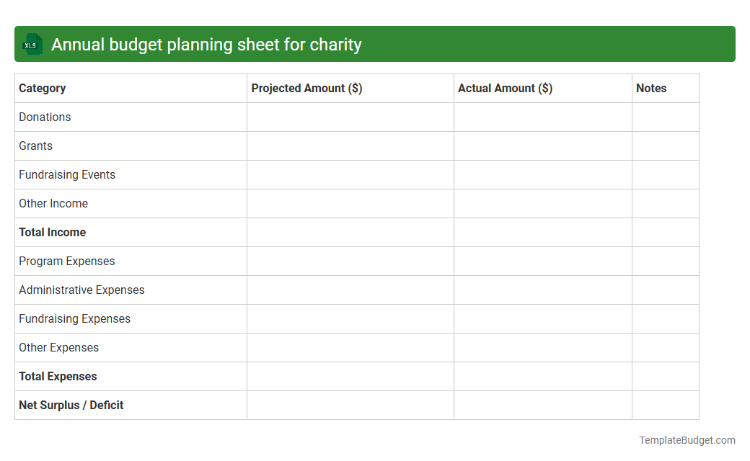
Task: Click the XLS file icon in the header
Action: tap(32, 44)
